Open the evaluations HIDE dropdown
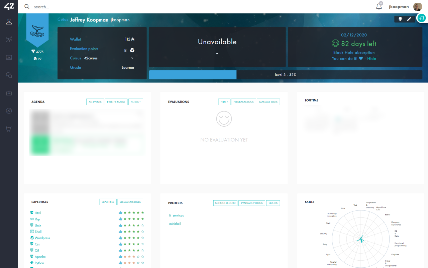 coord(224,102)
